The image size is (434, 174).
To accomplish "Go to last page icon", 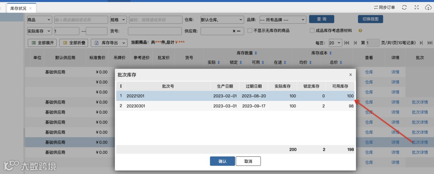I will click(430, 43).
